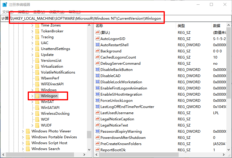232x158 pixels.
Task: Expand the WirelessDocking key arrow
Action: click(32, 114)
